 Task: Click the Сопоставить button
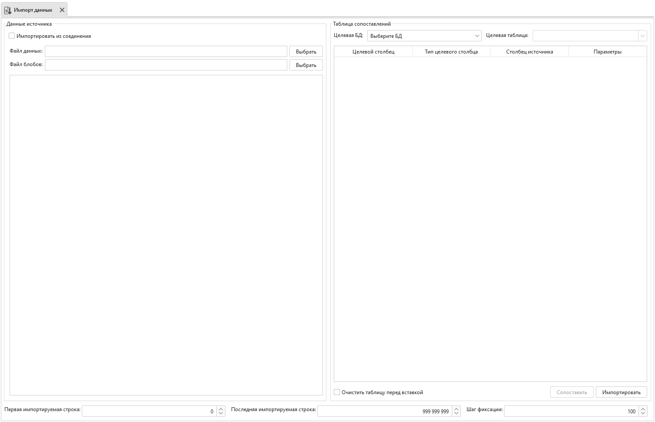[571, 392]
